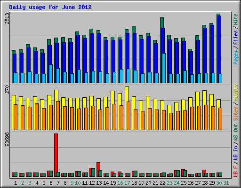Click the 270 middle-chart axis value
This screenshot has width=241, height=188.
(7, 89)
